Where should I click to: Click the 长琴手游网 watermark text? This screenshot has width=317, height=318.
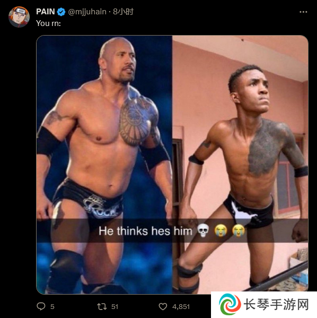point(276,304)
